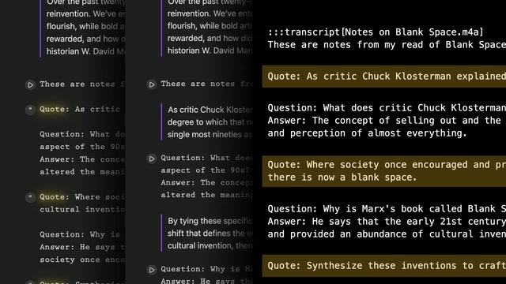Play the 'Question: Why is M' segment in middle pane
Screen dimensions: 506x284
pyautogui.click(x=151, y=270)
